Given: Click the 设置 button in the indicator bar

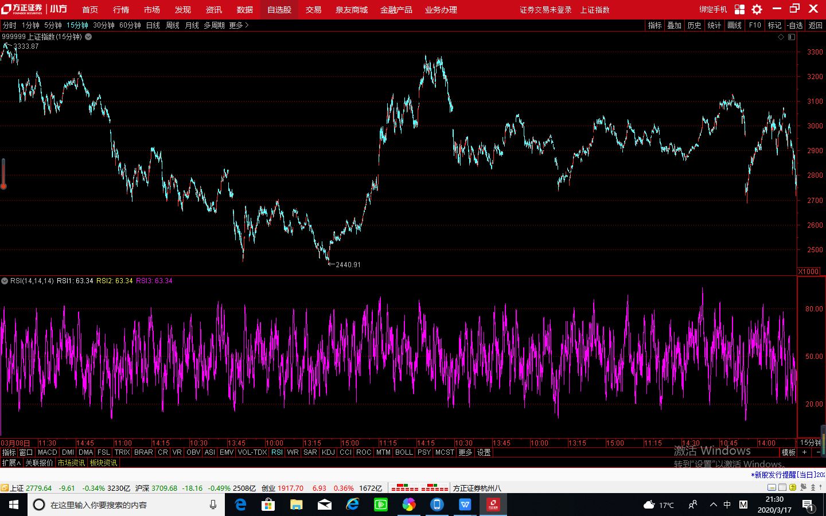Looking at the screenshot, I should tap(484, 452).
